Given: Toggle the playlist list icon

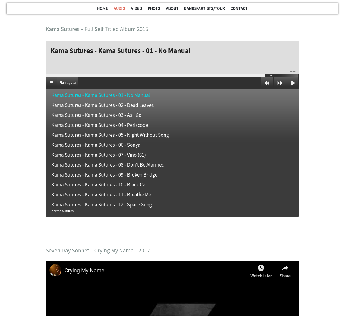Looking at the screenshot, I should point(52,83).
